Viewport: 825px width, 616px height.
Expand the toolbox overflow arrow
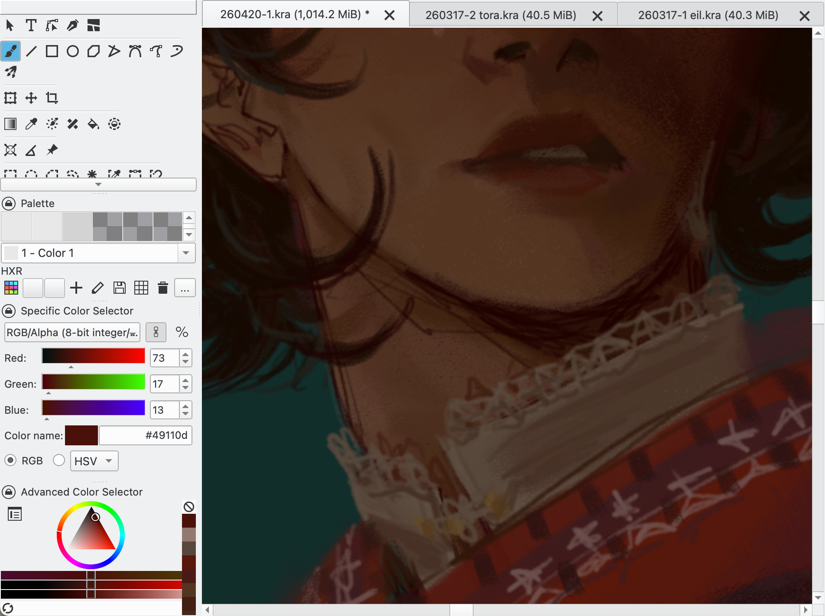pos(98,185)
